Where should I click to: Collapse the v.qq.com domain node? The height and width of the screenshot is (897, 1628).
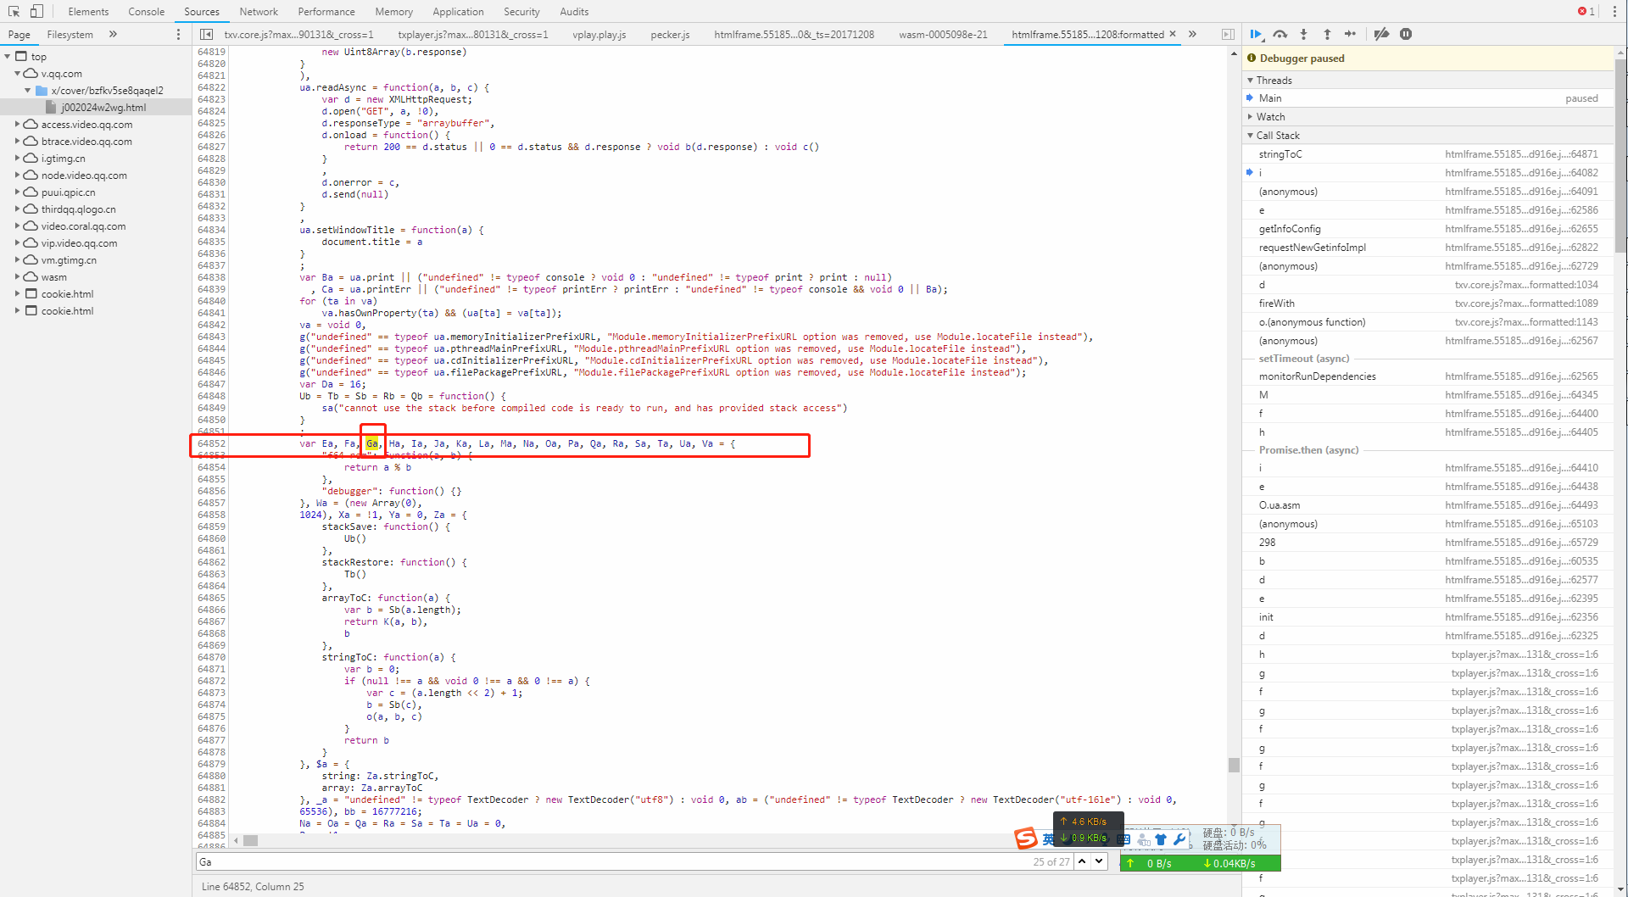click(x=17, y=74)
